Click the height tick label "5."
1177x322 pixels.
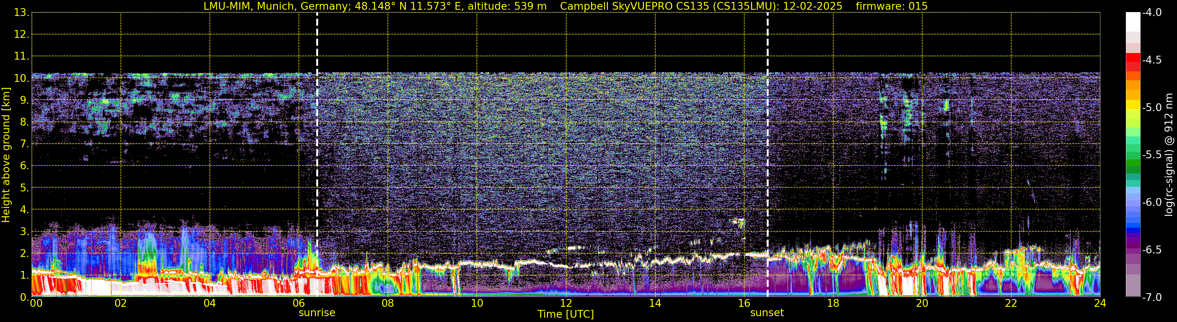coord(24,188)
